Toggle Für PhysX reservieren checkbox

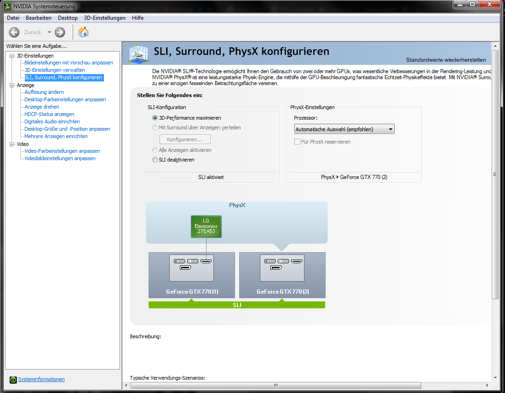pos(297,142)
